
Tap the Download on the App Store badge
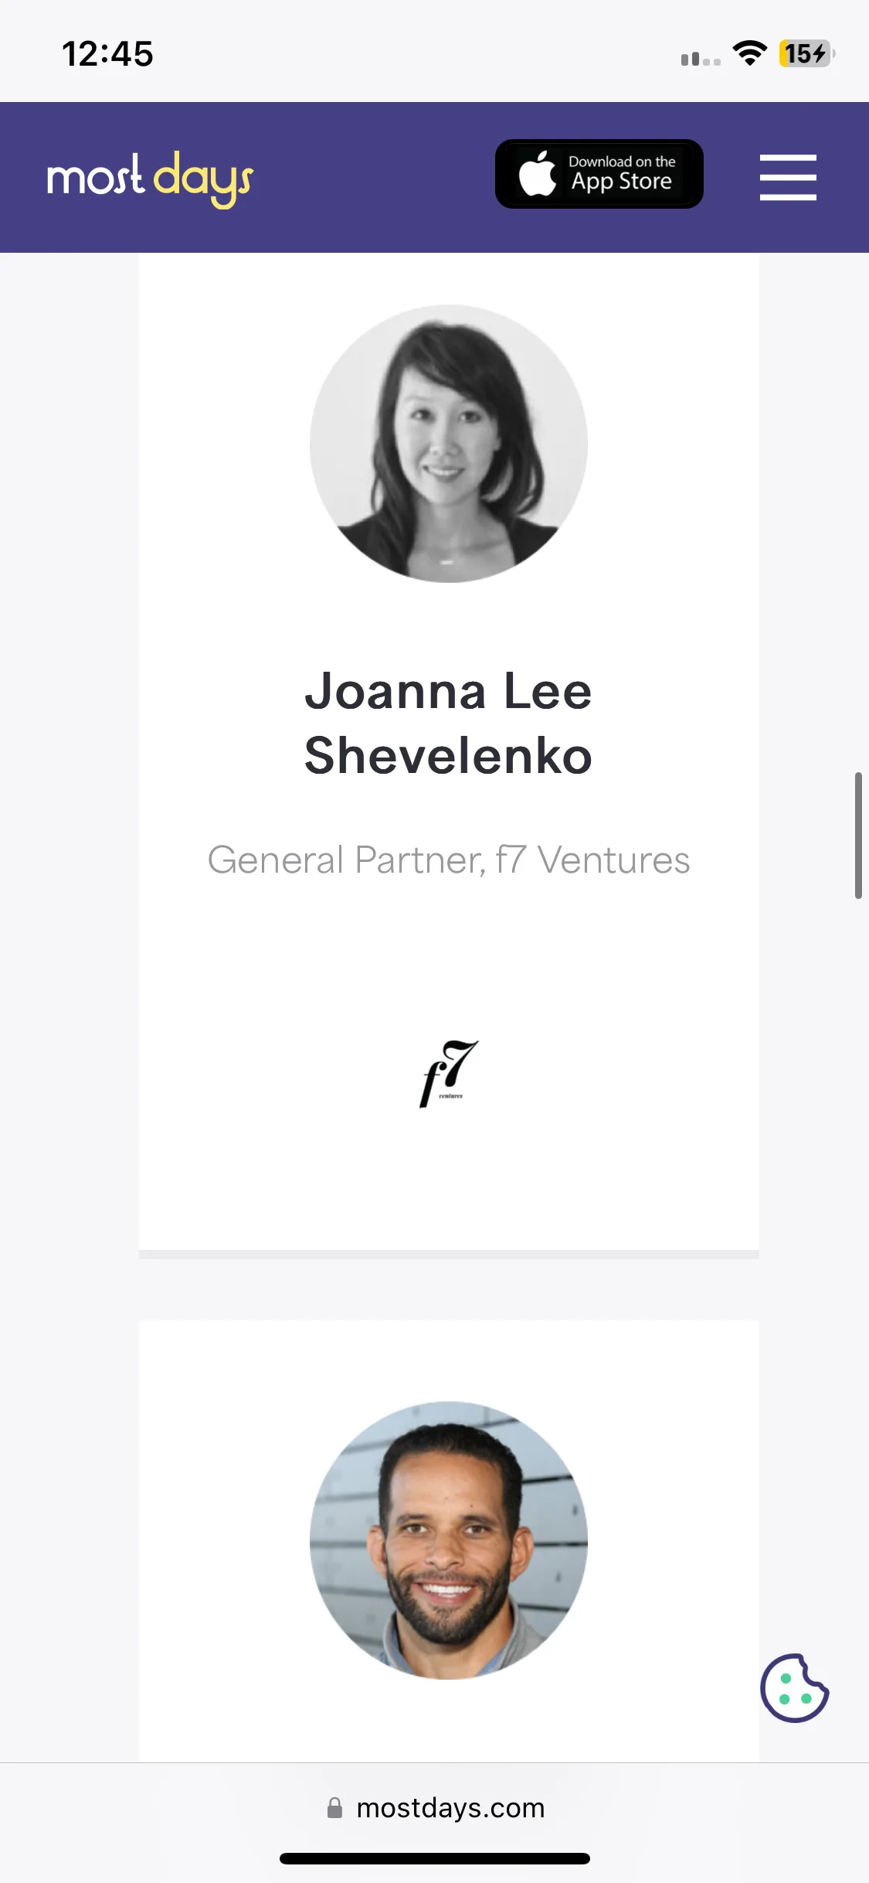click(x=599, y=174)
